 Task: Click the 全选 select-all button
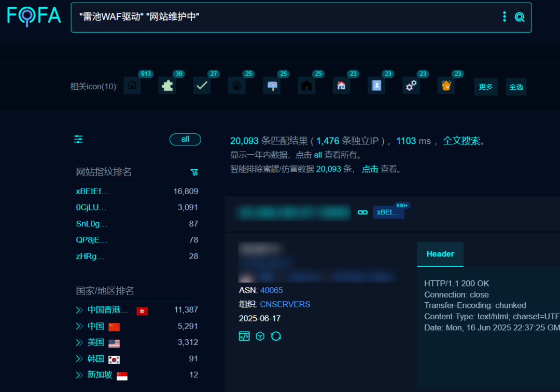[516, 87]
